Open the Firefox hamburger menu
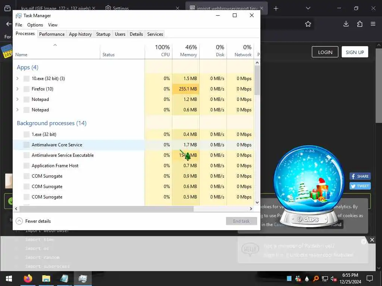382x286 pixels. pos(373,24)
